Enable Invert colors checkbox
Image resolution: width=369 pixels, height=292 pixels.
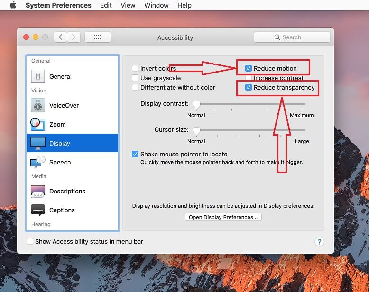135,68
